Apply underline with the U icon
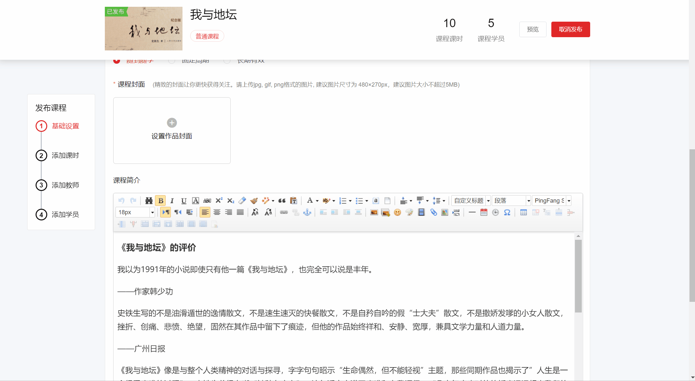 184,201
